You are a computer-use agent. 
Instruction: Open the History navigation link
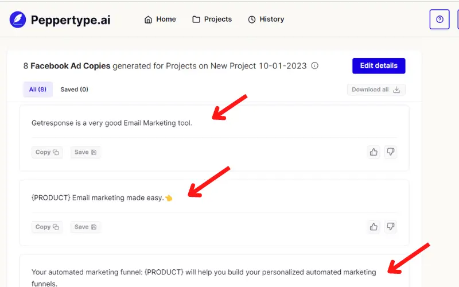pos(266,20)
